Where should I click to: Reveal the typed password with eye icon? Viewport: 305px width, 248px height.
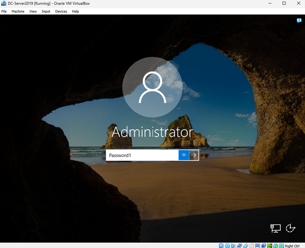pos(184,155)
